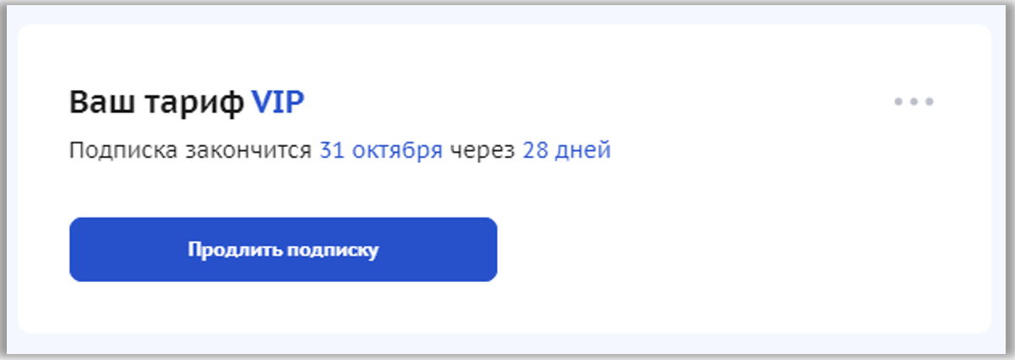The width and height of the screenshot is (1015, 360).
Task: Click the Продлить подписку button
Action: click(283, 250)
